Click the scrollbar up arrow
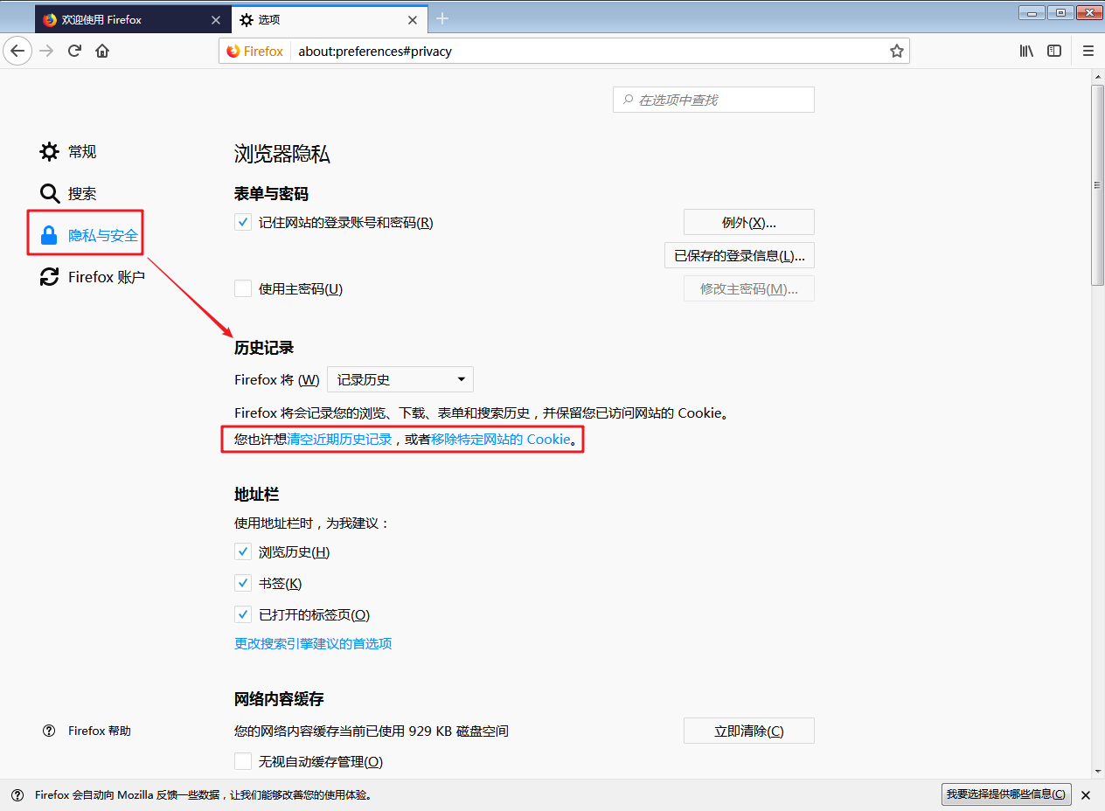1105x811 pixels. pos(1098,77)
